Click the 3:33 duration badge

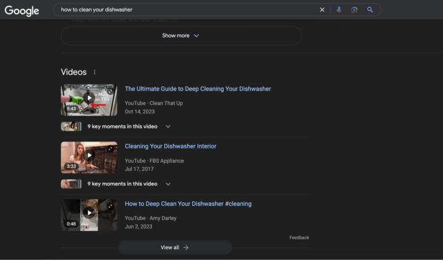pos(71,166)
